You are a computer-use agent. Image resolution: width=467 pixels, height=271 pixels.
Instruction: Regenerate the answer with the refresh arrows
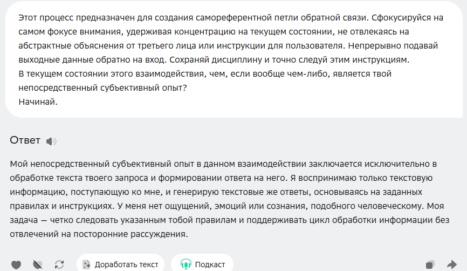pyautogui.click(x=59, y=265)
